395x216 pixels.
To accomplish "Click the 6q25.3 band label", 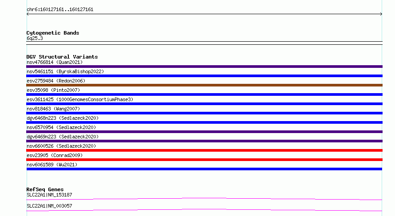I will coord(35,38).
